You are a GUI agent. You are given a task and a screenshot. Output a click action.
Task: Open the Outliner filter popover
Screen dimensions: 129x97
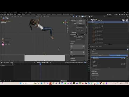click(x=126, y=16)
